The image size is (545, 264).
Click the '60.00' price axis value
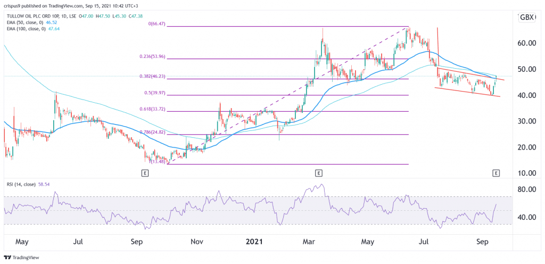tap(526, 43)
